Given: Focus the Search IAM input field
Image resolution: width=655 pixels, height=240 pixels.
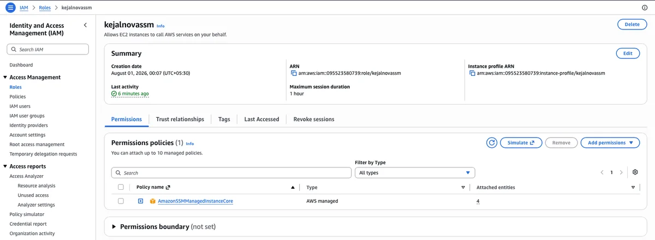Looking at the screenshot, I should pyautogui.click(x=47, y=49).
